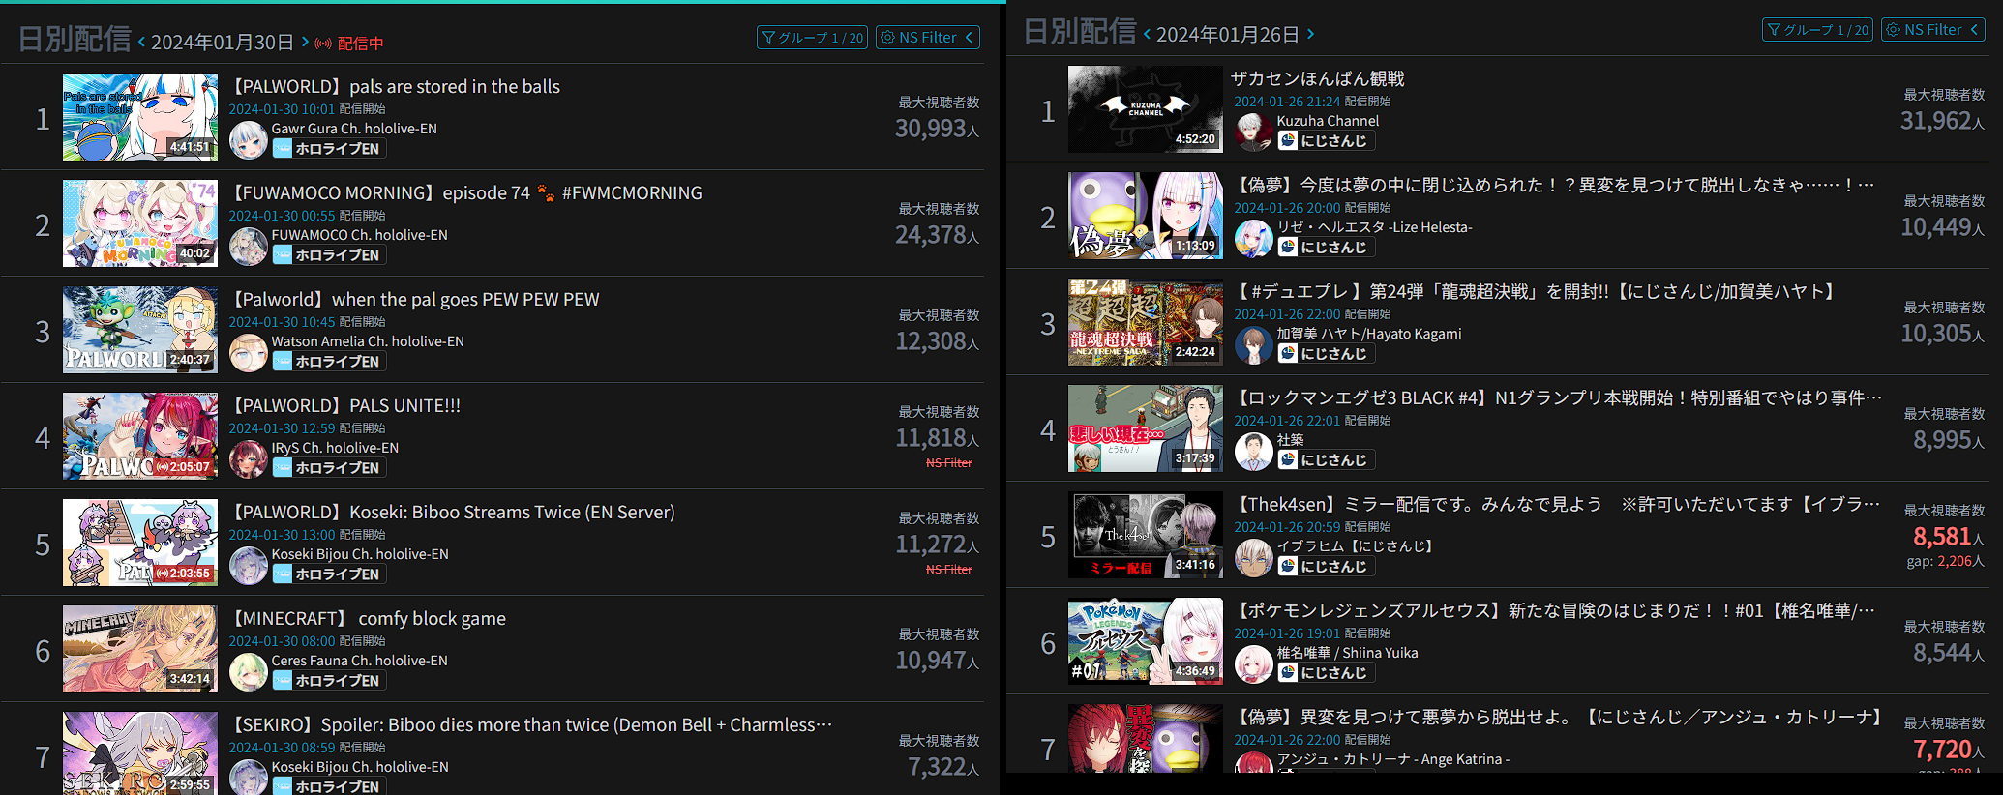Click Koseki Bijou avatar on SEKIRO row
The height and width of the screenshot is (795, 2003).
248,777
